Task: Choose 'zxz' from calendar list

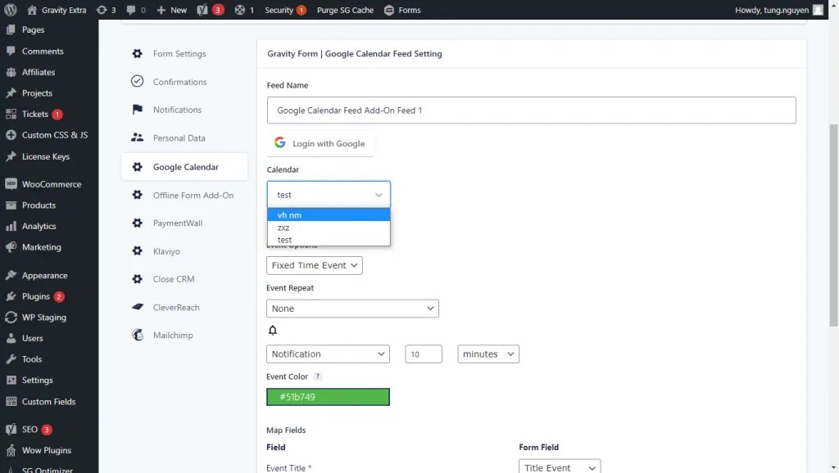Action: coord(329,227)
